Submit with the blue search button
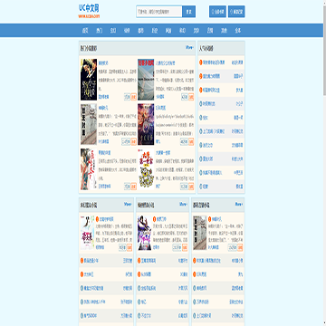The image size is (326, 326). (189, 12)
